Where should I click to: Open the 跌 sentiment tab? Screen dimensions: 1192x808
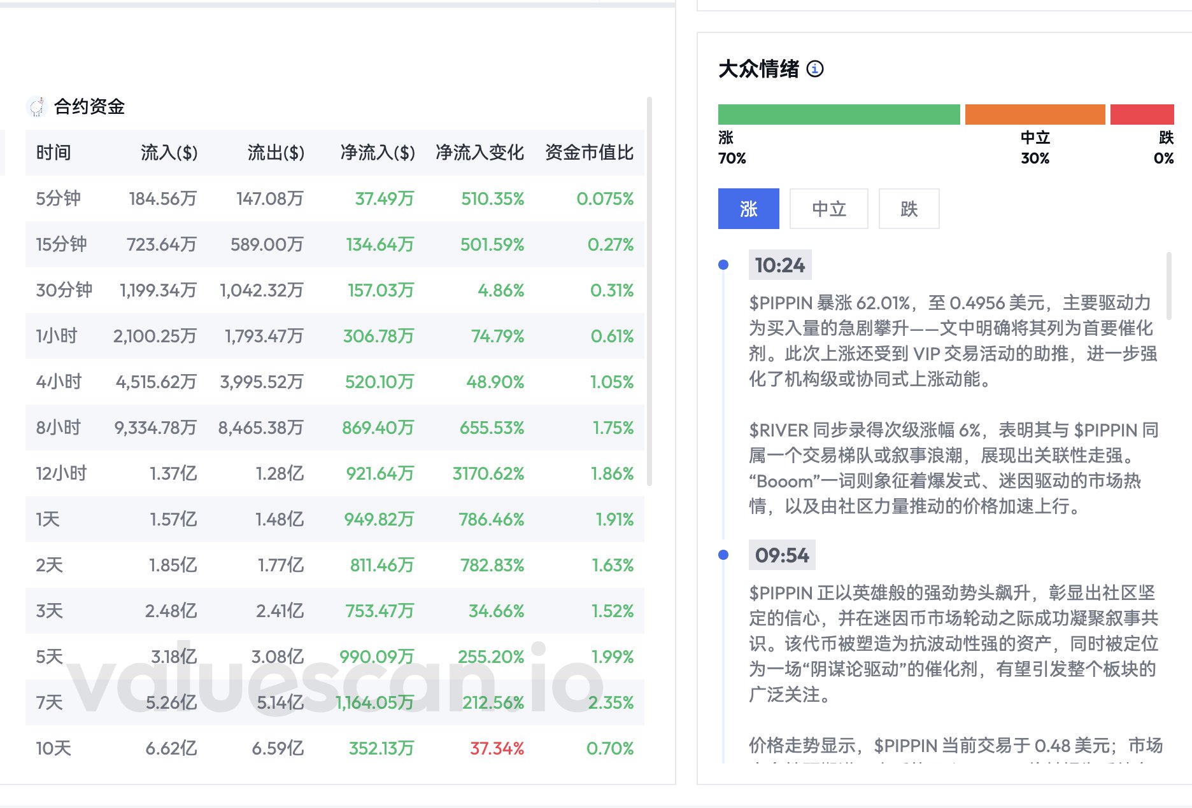point(909,209)
